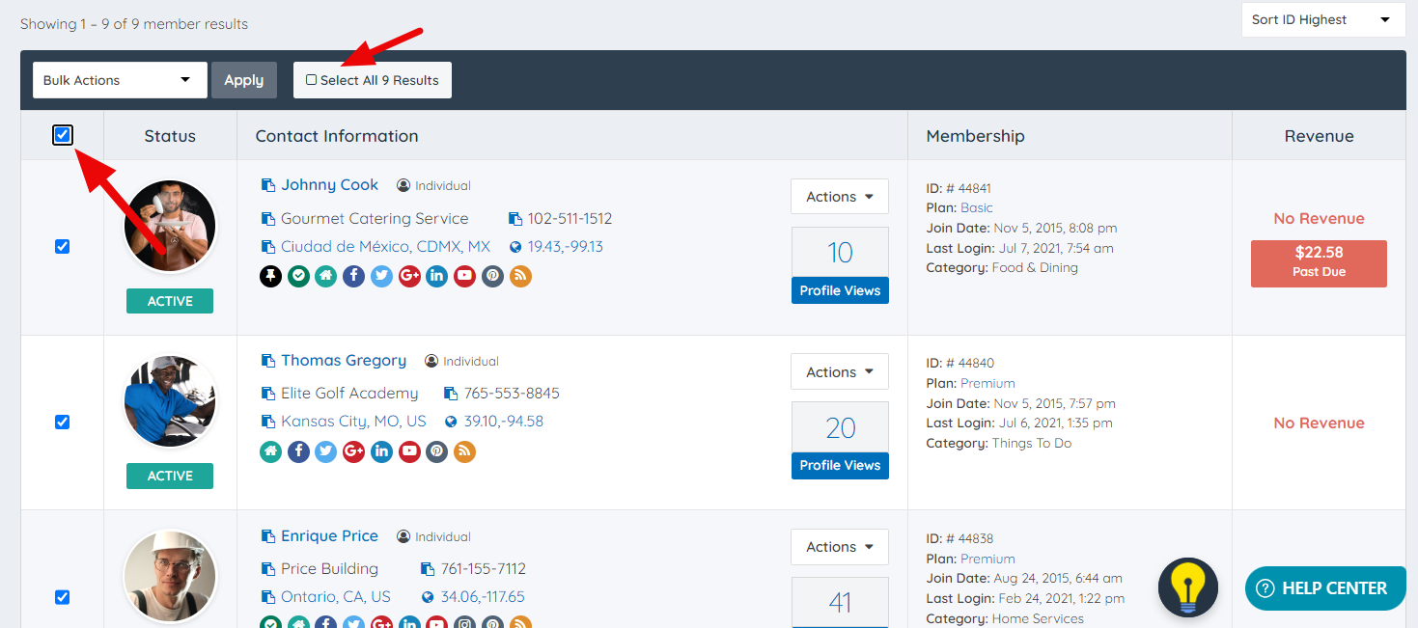This screenshot has width=1418, height=628.
Task: Tick the Select All 9 Results checkbox
Action: 311,80
